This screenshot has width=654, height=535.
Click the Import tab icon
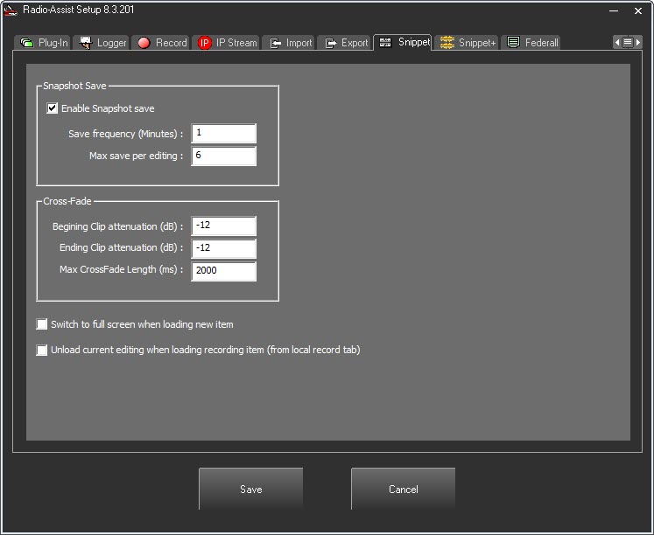[275, 43]
